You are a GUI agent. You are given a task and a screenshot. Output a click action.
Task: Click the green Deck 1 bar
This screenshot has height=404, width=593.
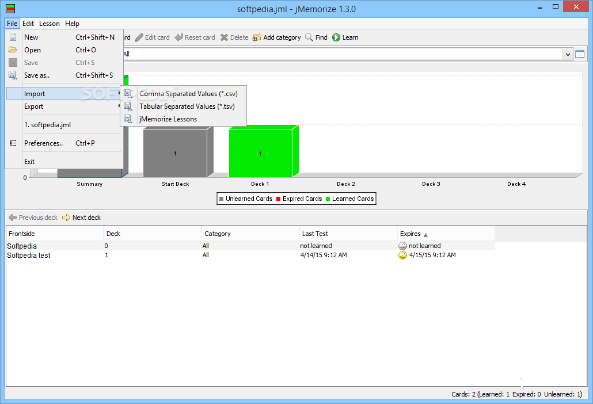click(x=261, y=153)
